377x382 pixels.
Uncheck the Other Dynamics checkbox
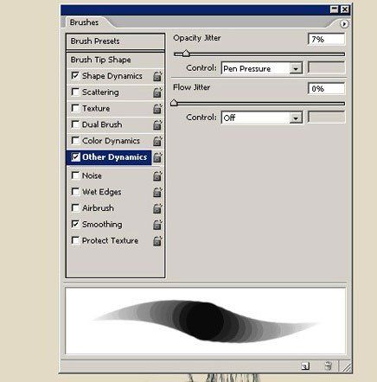click(75, 157)
